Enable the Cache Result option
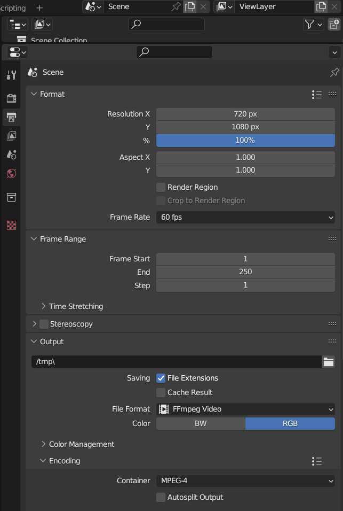The image size is (343, 511). 161,392
